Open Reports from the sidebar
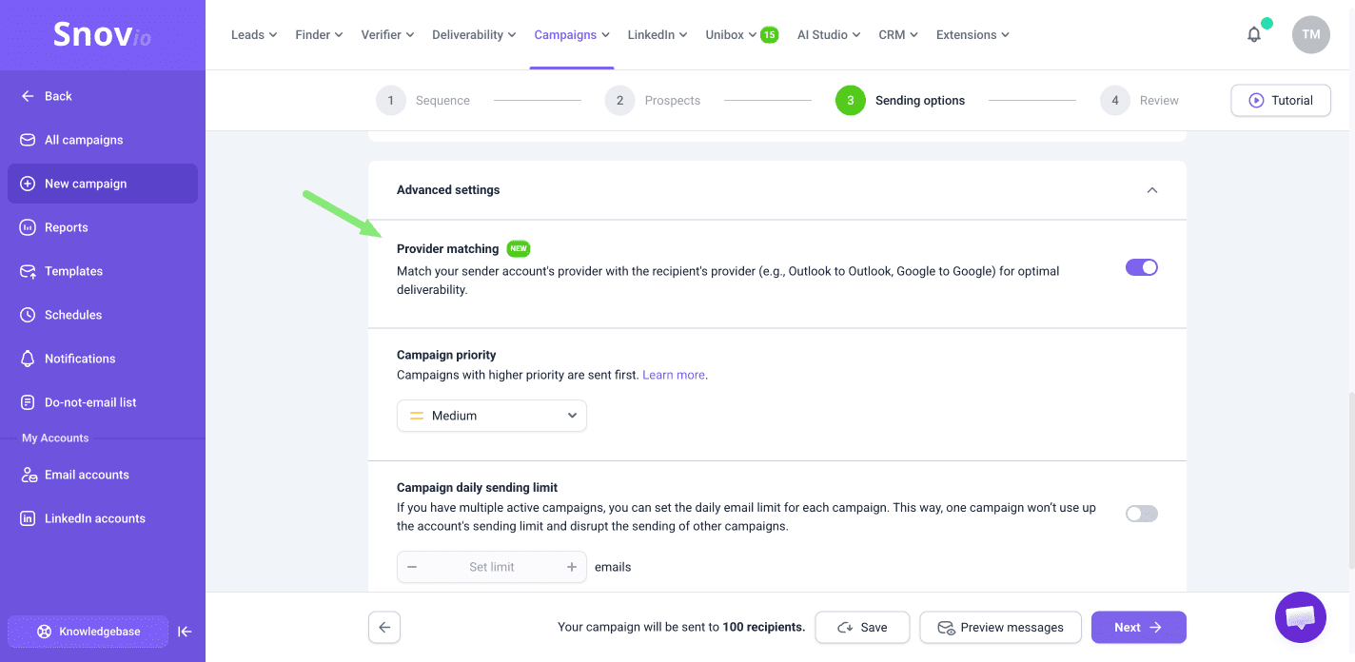 coord(67,227)
